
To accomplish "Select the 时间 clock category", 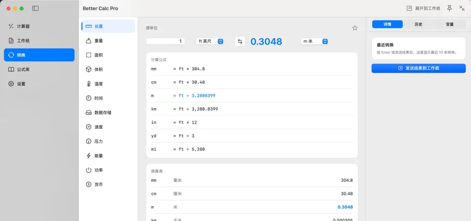I will click(x=108, y=98).
